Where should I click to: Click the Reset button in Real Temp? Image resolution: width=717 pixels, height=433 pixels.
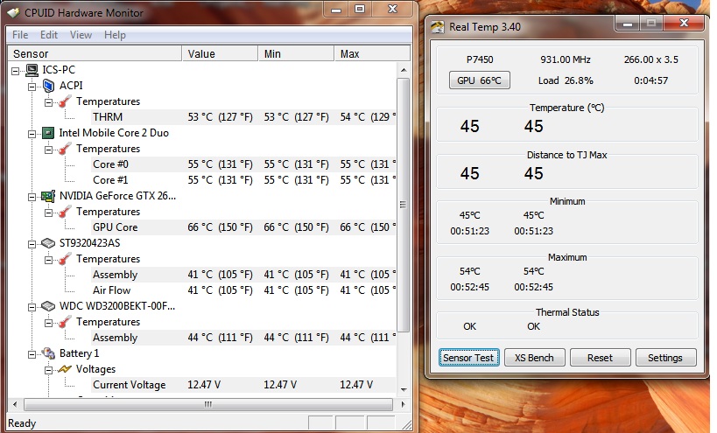pyautogui.click(x=600, y=358)
